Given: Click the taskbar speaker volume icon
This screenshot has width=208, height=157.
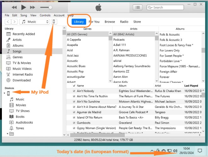Looking at the screenshot, I should tap(175, 151).
